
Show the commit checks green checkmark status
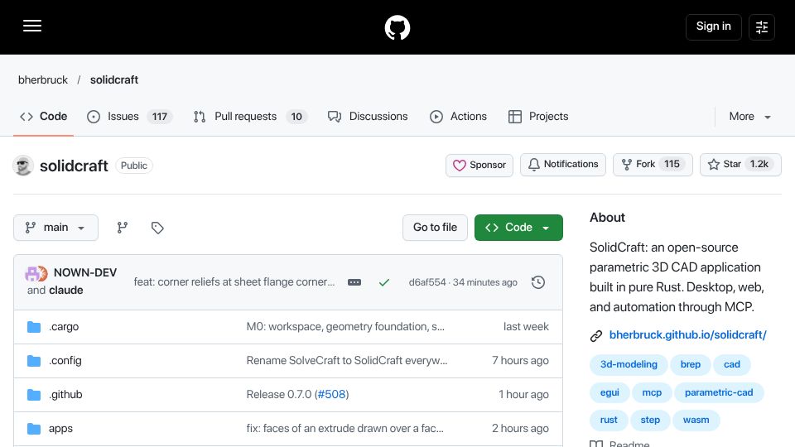384,282
